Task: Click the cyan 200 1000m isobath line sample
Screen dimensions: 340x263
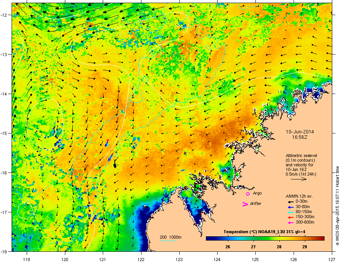Action: 168,241
